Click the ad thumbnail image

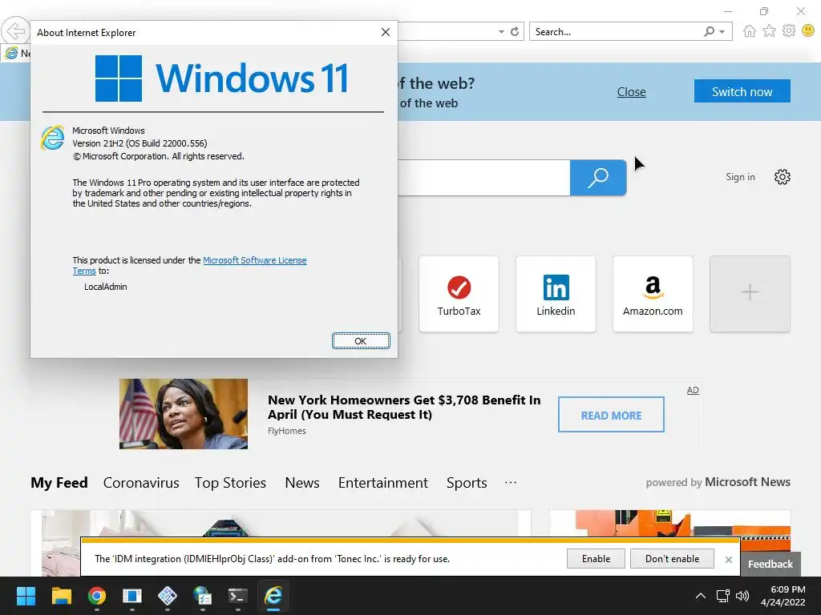(184, 414)
